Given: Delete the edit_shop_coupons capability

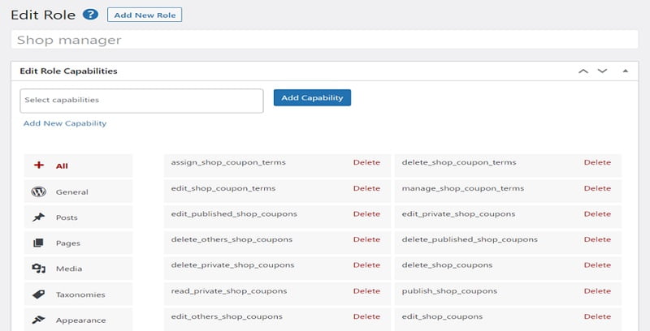Looking at the screenshot, I should coord(597,316).
